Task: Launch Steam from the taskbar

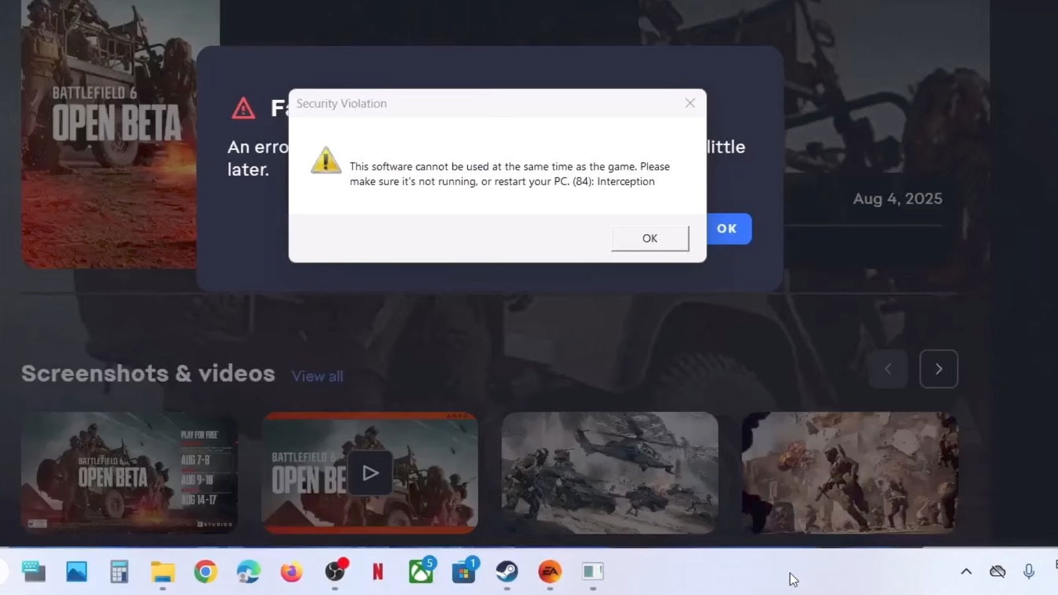Action: click(x=508, y=573)
